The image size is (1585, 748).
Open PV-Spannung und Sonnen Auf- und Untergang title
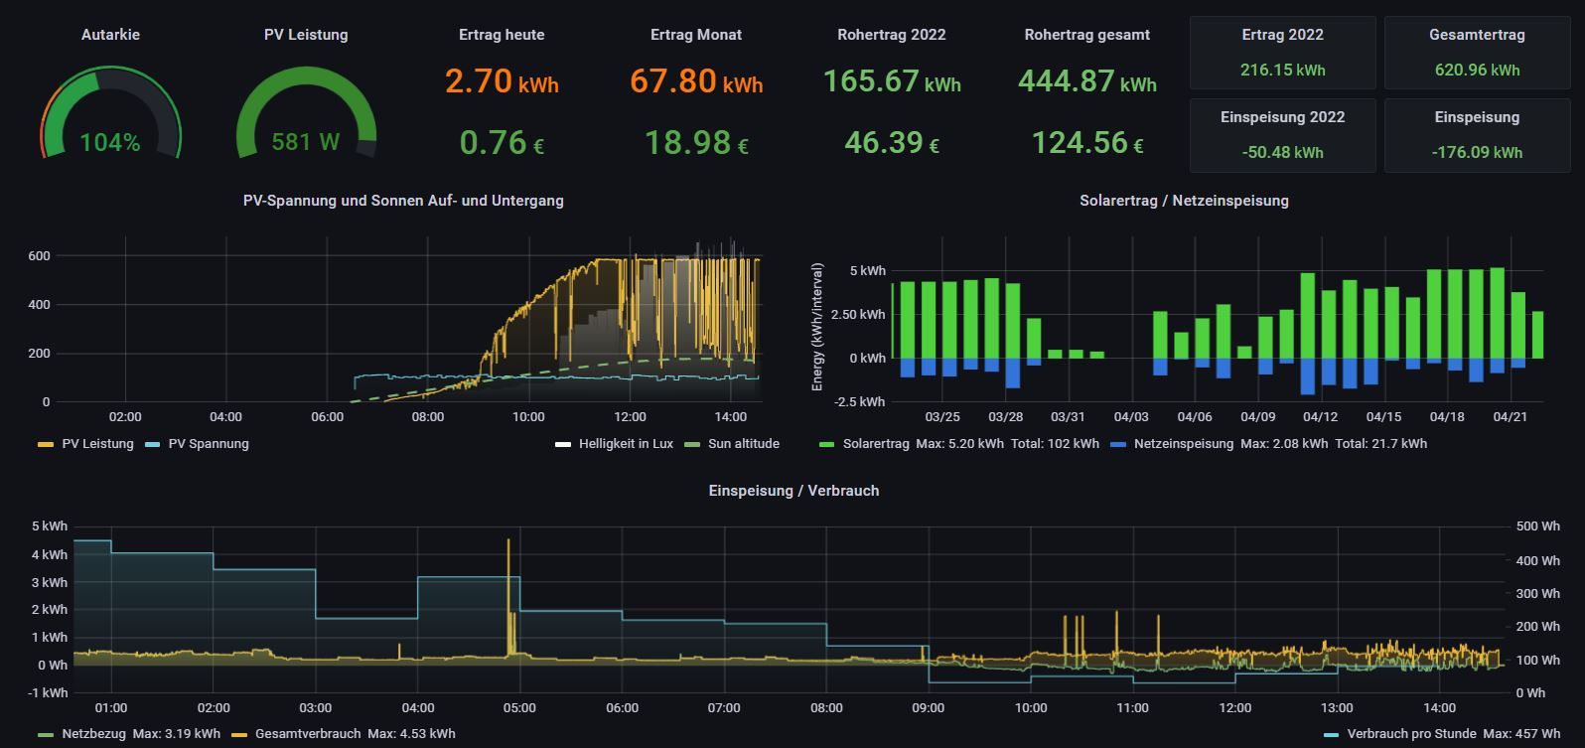403,201
